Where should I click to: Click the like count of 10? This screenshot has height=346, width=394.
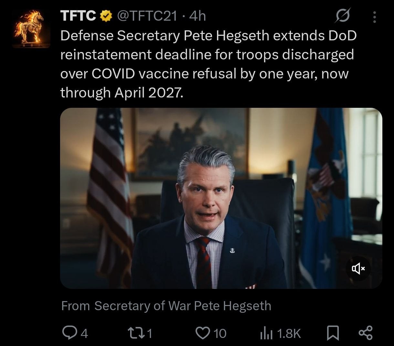220,333
